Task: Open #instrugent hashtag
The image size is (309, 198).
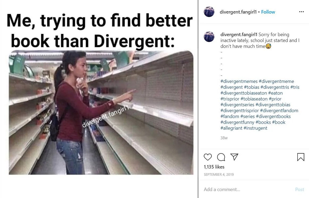Action: coord(255,128)
